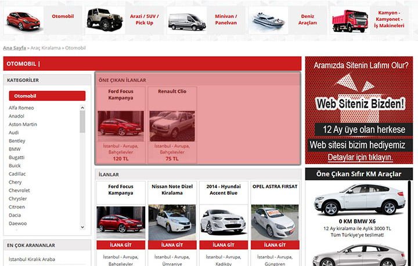
Task: Open Ford Focus Kampanya title under İLANLAR
Action: click(121, 190)
